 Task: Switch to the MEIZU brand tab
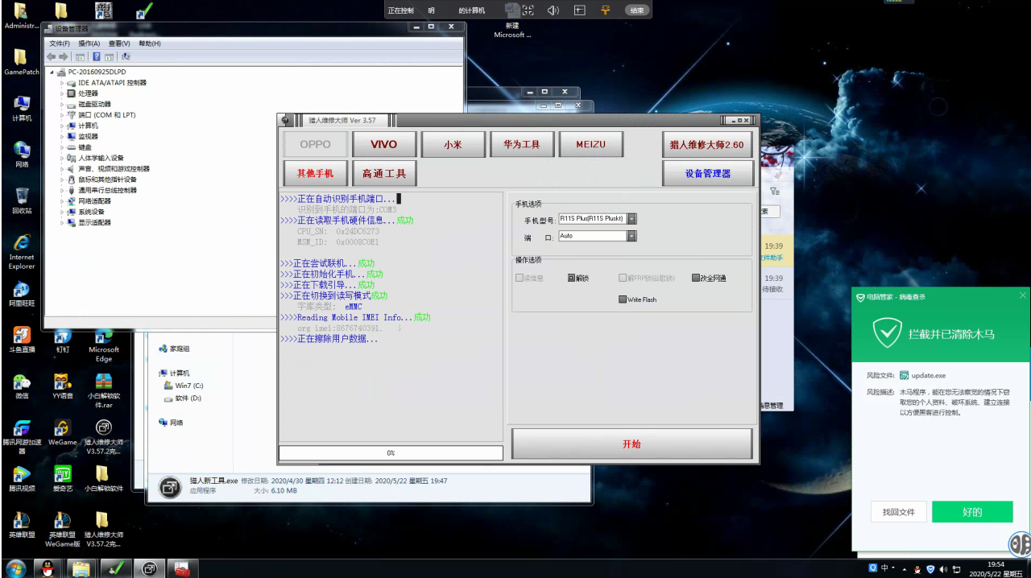pos(590,144)
